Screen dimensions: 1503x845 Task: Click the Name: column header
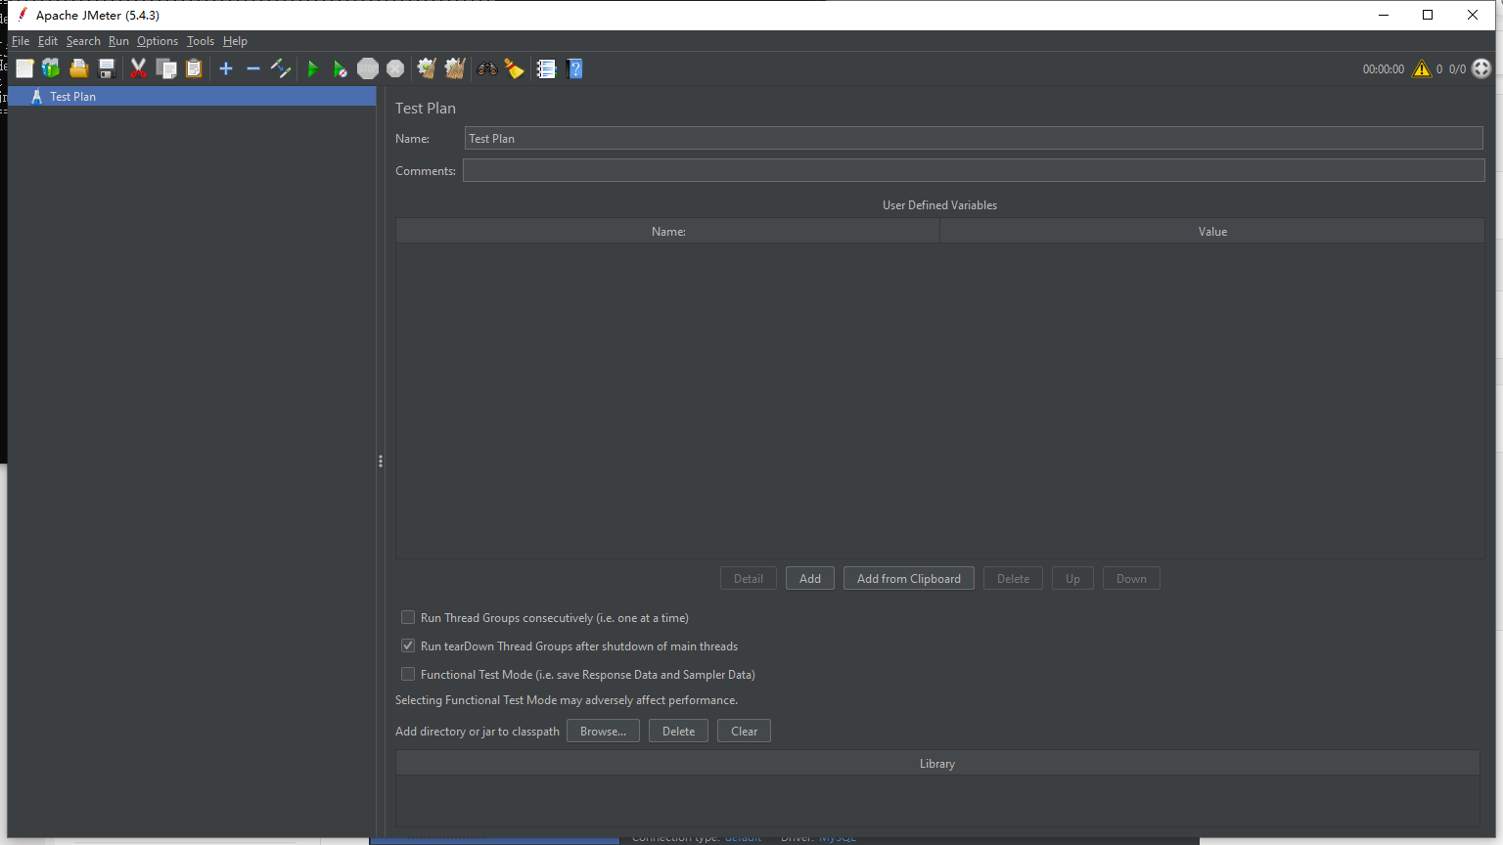point(668,231)
